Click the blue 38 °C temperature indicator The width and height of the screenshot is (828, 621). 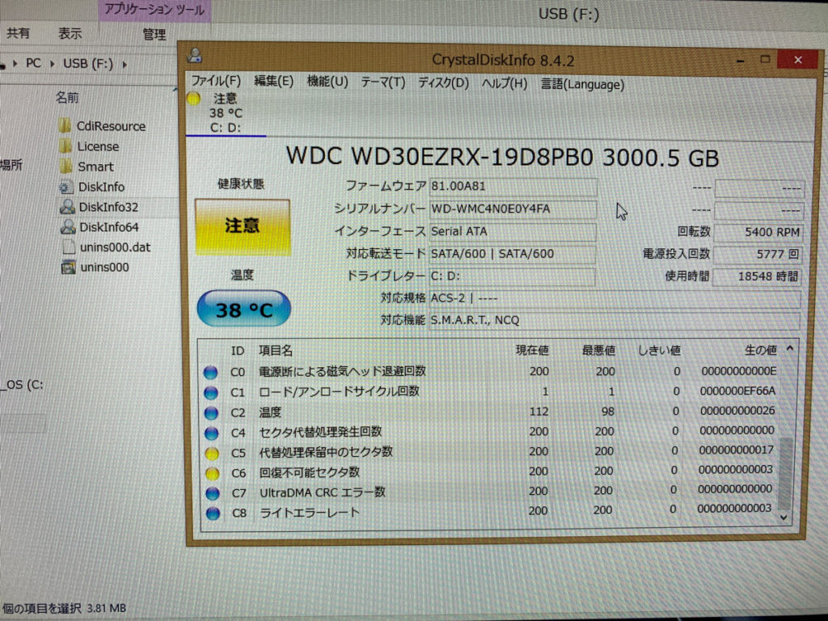(243, 309)
